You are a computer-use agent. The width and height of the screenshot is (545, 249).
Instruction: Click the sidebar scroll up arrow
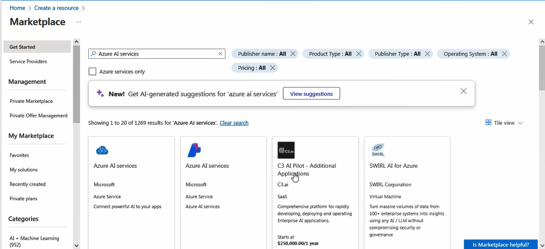coord(76,42)
